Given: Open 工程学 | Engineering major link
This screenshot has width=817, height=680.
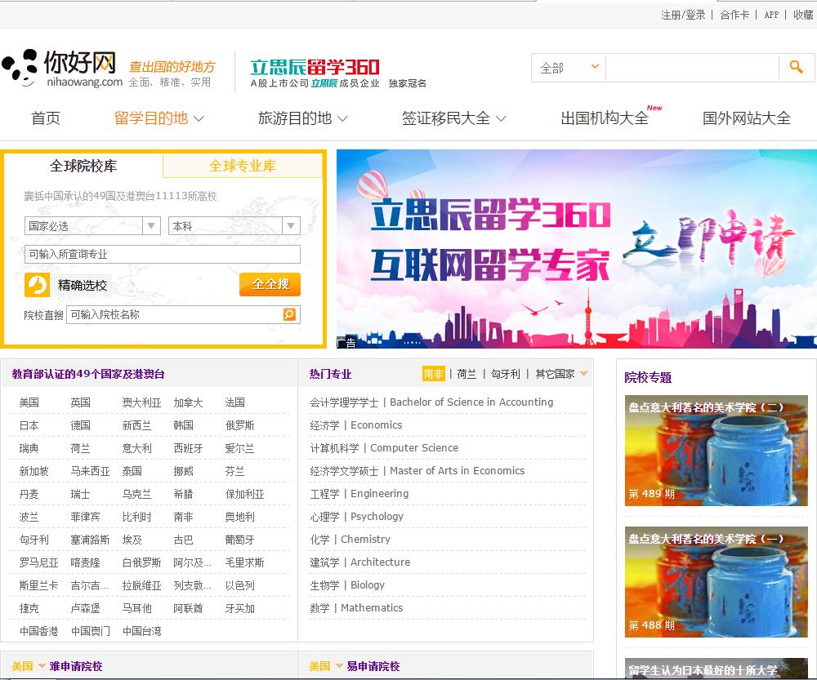Looking at the screenshot, I should pos(359,494).
